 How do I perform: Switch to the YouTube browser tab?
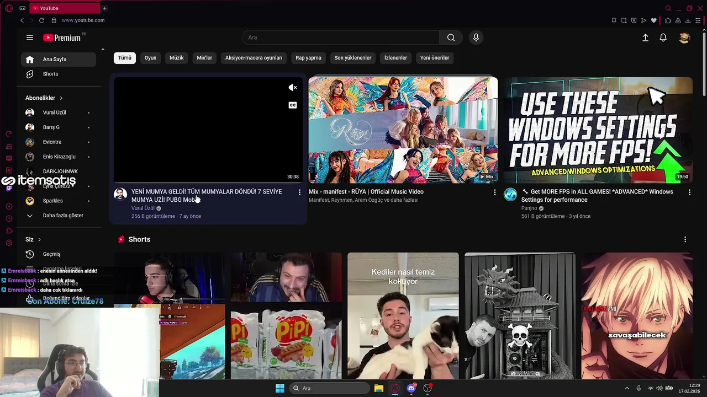pos(64,8)
